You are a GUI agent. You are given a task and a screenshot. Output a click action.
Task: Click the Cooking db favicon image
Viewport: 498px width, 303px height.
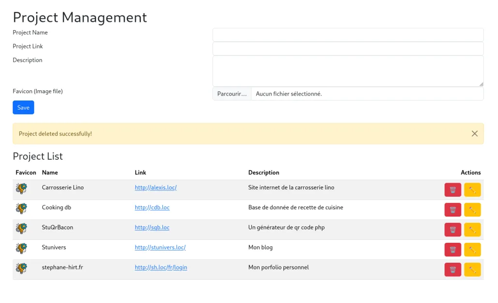tap(21, 208)
